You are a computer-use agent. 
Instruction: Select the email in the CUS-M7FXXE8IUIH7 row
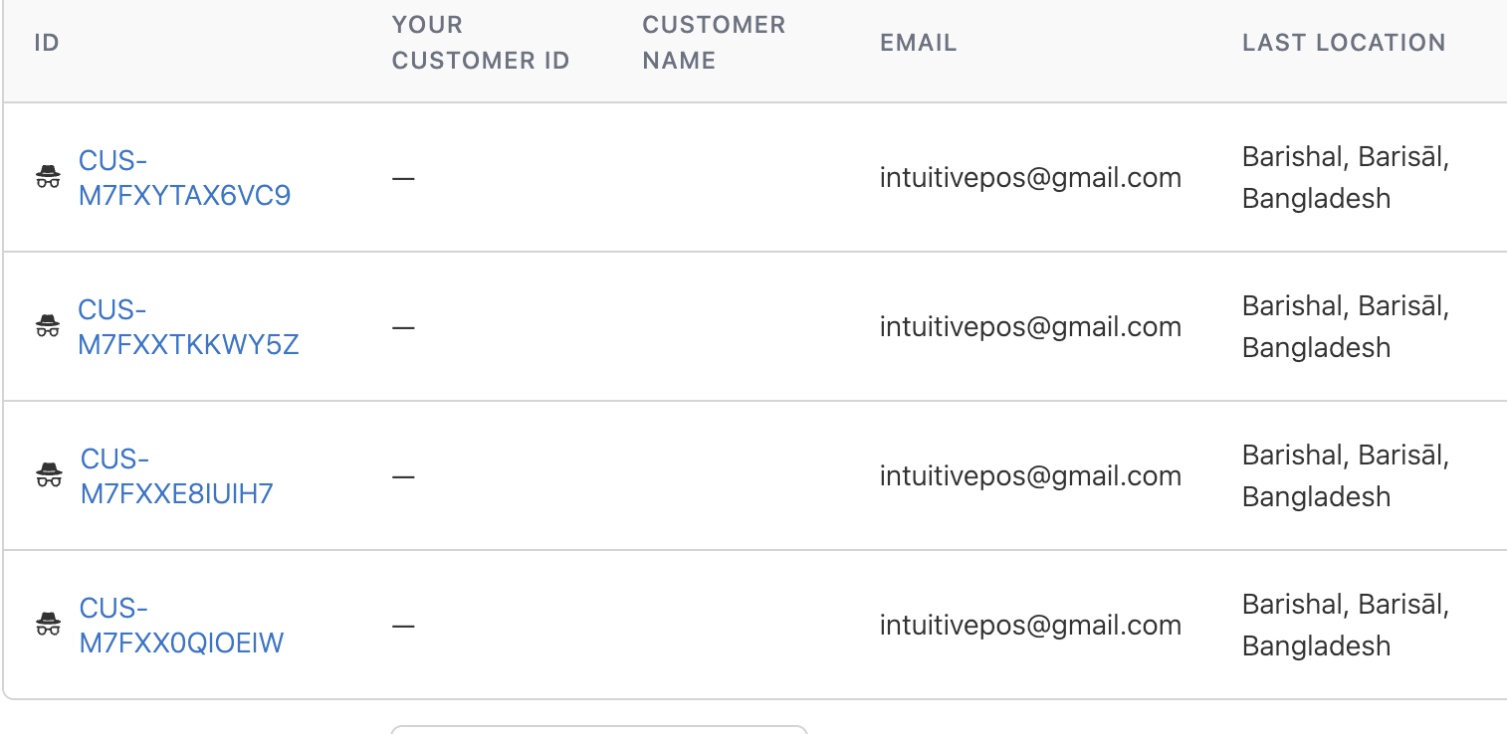click(1030, 476)
